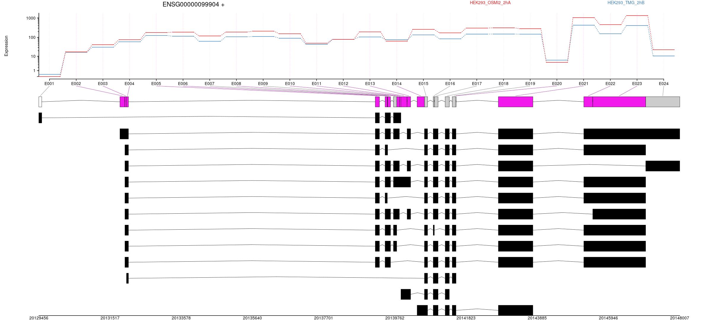Select exon bin label E019

530,84
